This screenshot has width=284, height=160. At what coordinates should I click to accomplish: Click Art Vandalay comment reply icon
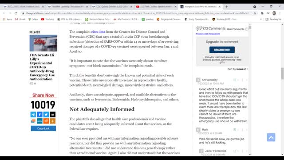tap(235, 80)
